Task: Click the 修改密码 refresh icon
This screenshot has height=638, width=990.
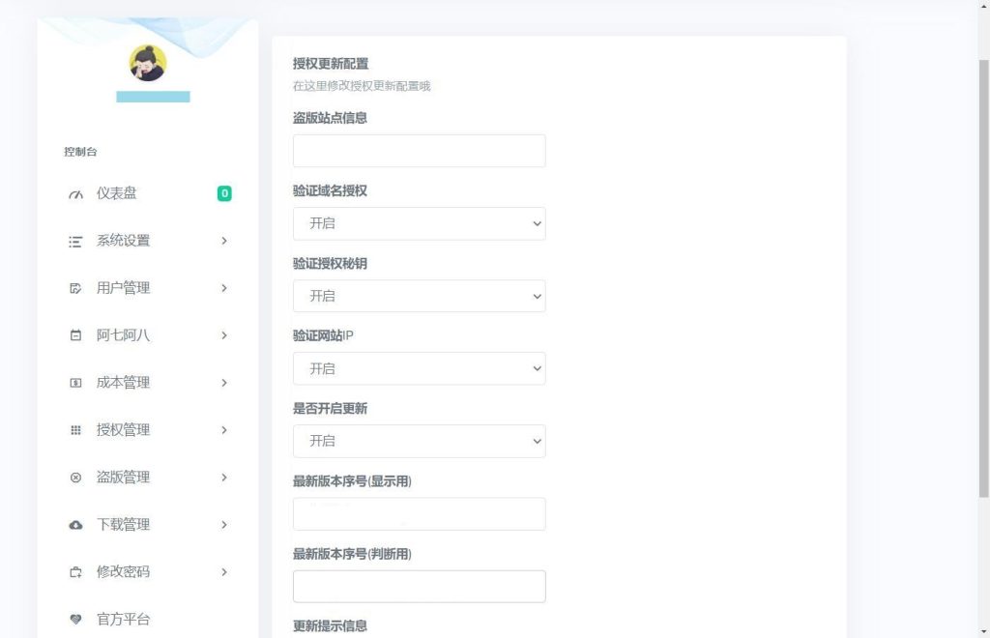Action: click(76, 572)
